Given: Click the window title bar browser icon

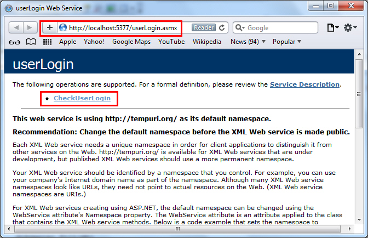Looking at the screenshot, I should click(9, 8).
